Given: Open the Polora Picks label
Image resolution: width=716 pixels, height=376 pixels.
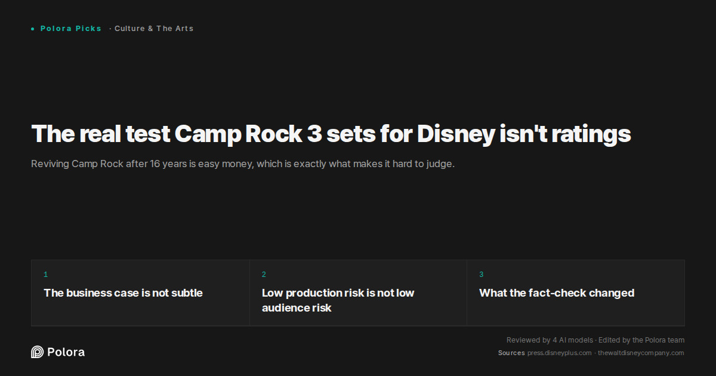Looking at the screenshot, I should pos(71,29).
